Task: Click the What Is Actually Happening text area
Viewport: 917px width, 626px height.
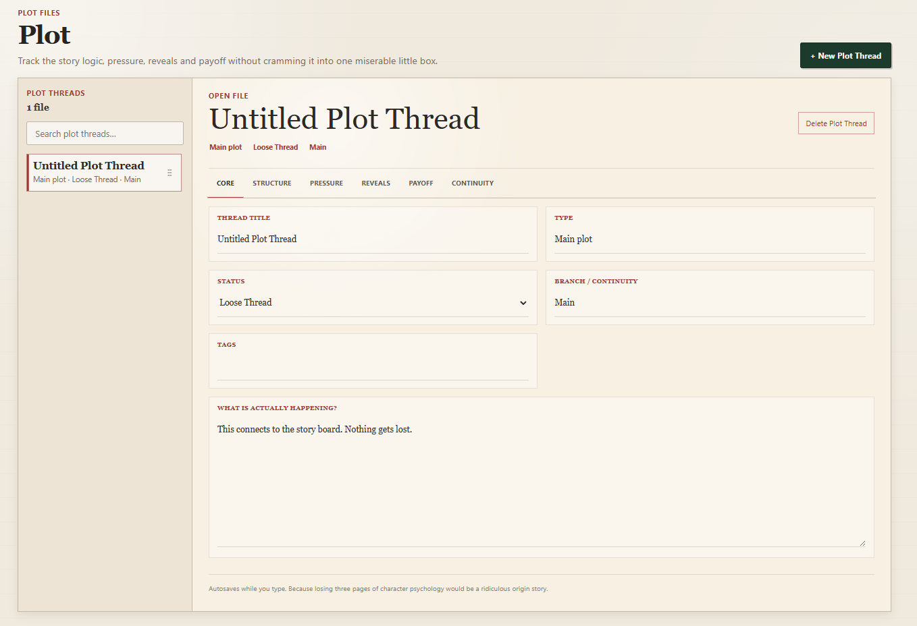Action: (x=542, y=482)
